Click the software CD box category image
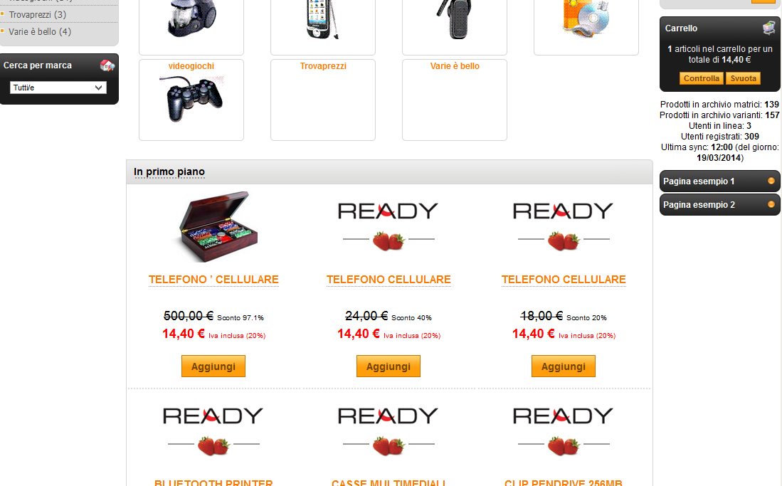Viewport: 782px width, 486px height. [x=586, y=18]
